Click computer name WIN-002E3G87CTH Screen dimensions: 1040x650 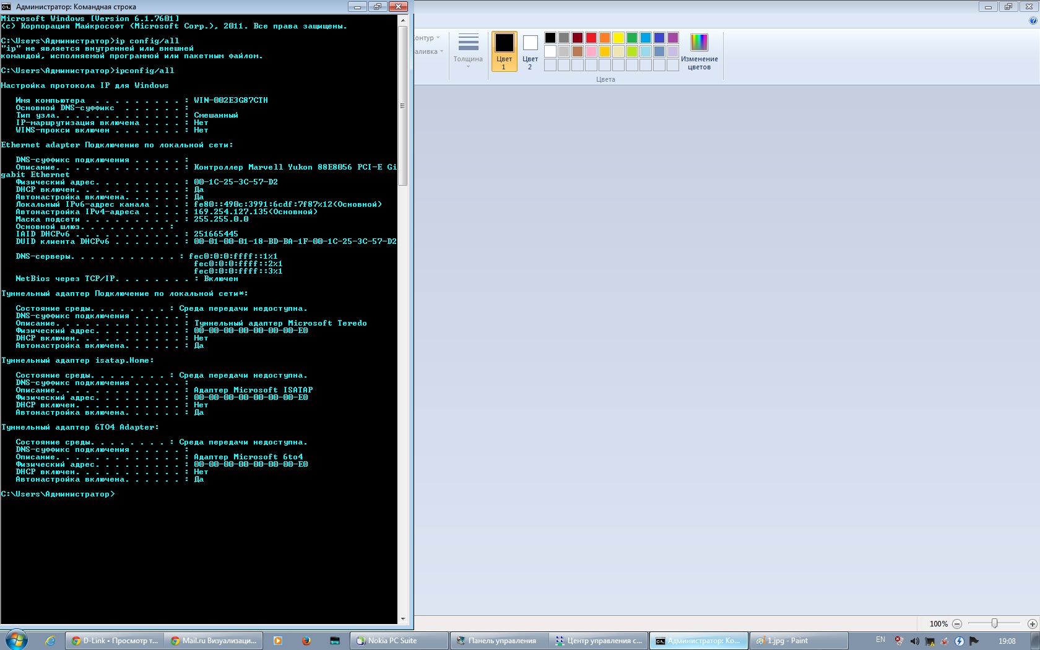231,100
